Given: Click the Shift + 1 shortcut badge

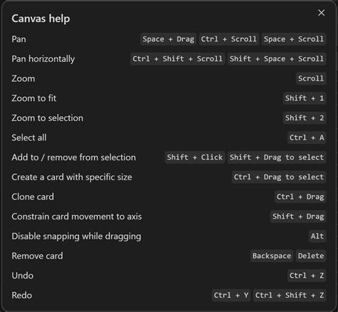Looking at the screenshot, I should click(x=304, y=98).
